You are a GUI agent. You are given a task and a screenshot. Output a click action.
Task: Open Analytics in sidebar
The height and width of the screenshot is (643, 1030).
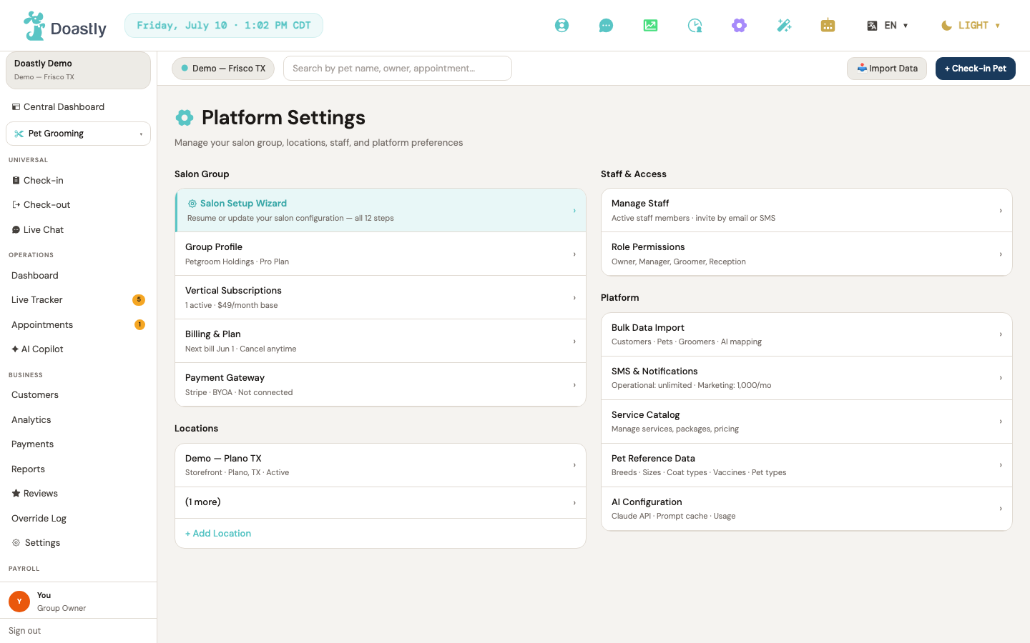coord(79,420)
